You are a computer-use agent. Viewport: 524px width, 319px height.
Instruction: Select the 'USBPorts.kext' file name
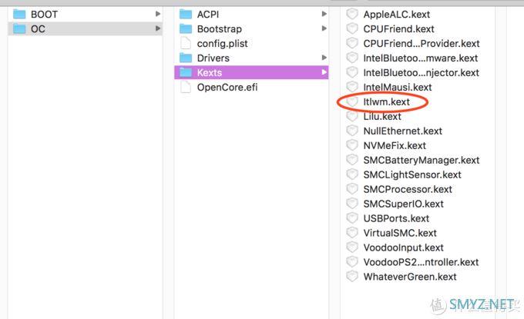[x=396, y=218]
